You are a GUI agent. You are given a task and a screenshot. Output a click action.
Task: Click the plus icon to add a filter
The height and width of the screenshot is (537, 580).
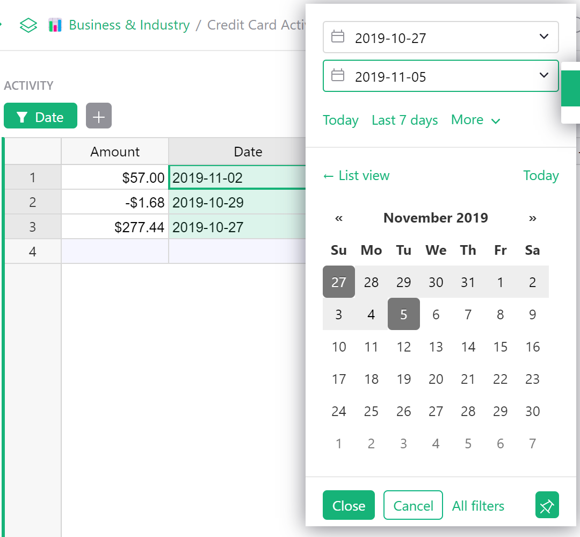(x=98, y=116)
